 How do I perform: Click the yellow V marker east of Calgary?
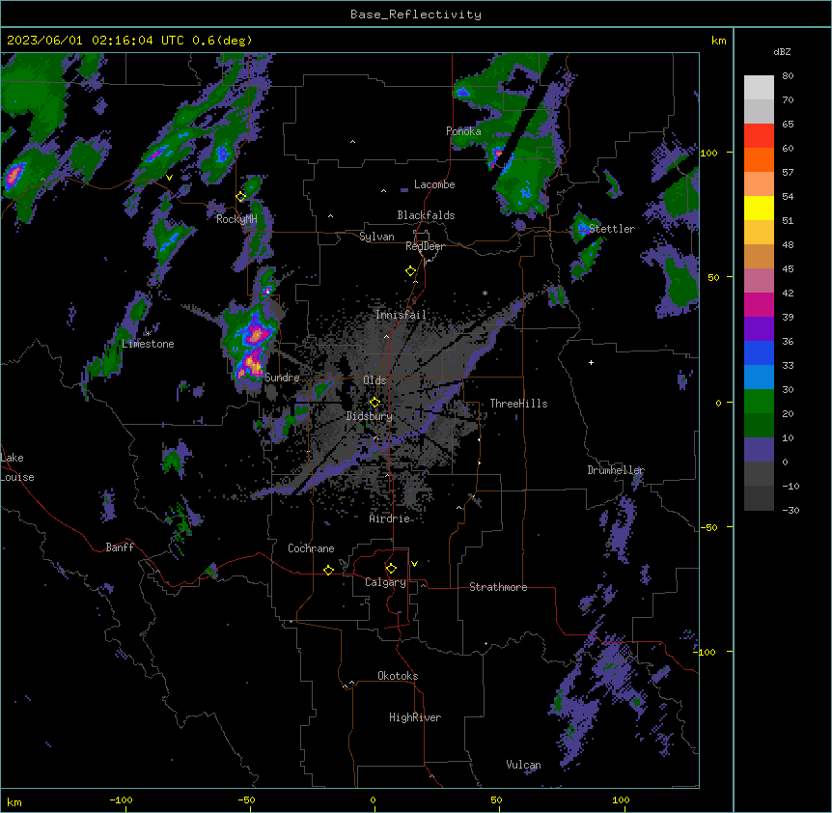414,564
